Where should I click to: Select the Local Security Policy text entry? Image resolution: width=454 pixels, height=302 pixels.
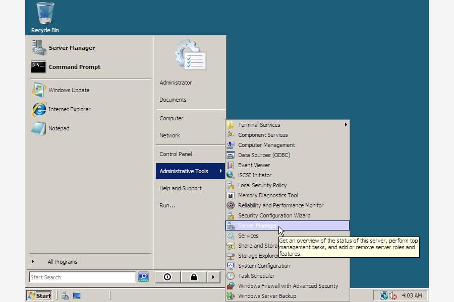(x=262, y=185)
